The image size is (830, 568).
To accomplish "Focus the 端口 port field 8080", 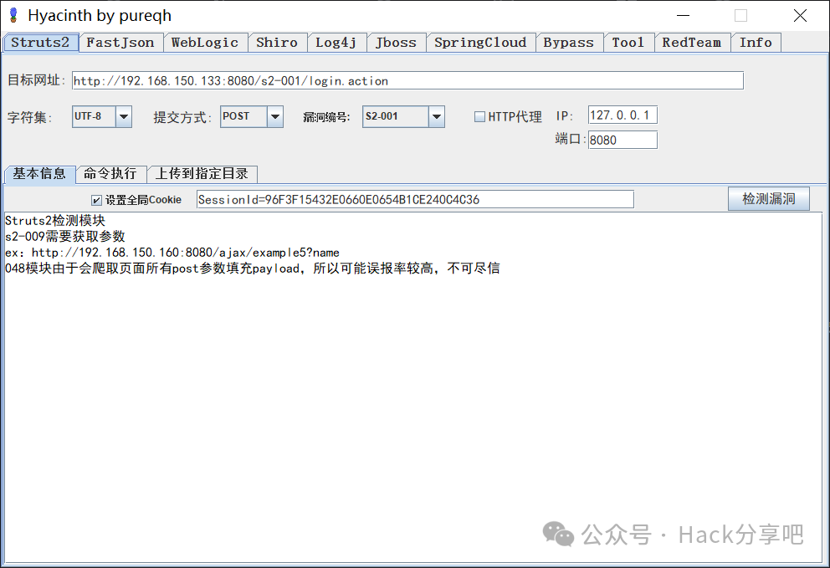I will tap(622, 140).
